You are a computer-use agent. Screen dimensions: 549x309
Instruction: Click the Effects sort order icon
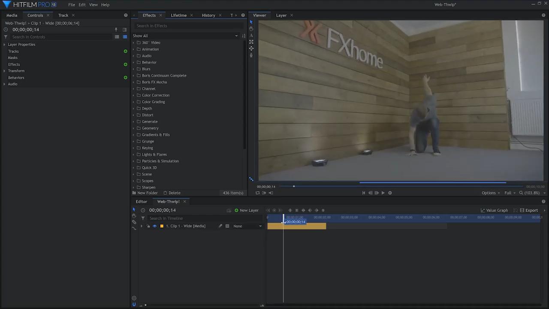[x=244, y=36]
